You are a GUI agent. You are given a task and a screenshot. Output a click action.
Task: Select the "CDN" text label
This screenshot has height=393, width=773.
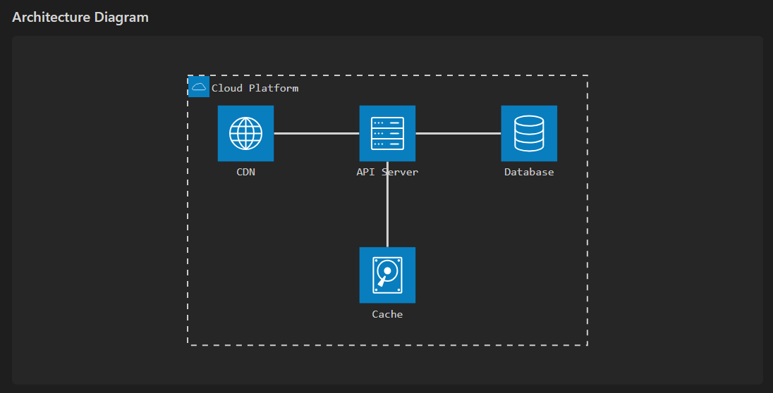point(245,172)
